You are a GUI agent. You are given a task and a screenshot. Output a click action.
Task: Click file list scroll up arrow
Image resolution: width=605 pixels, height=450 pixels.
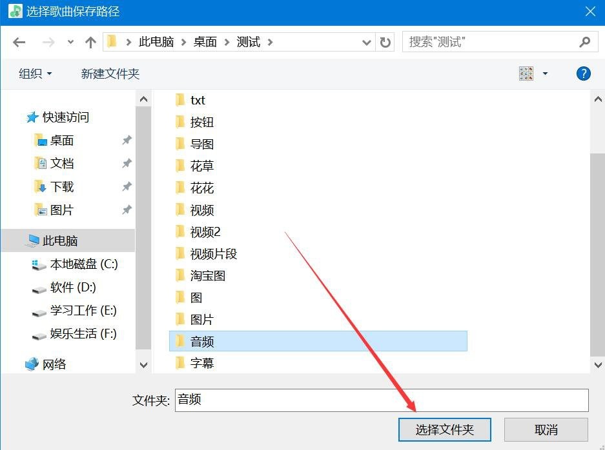pos(598,99)
